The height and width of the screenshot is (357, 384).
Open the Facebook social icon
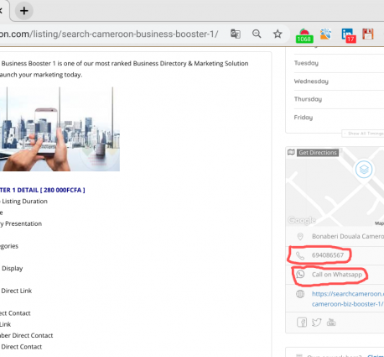click(x=302, y=323)
